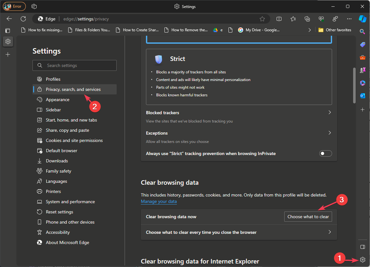Add this page to favorites via star icon

coord(262,19)
